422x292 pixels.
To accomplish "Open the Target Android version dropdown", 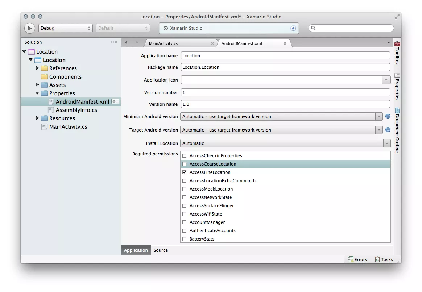I will (281, 130).
